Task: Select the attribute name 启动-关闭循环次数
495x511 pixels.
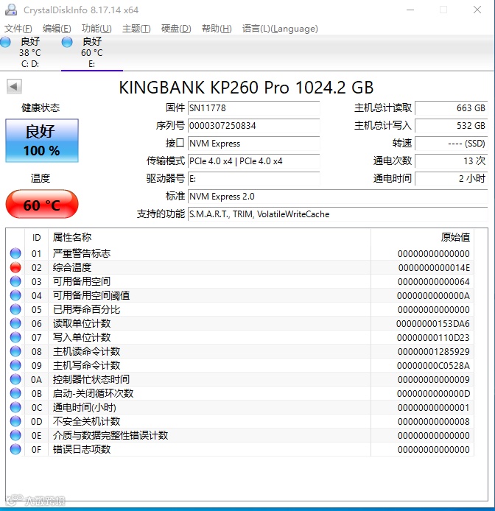Action: tap(94, 393)
